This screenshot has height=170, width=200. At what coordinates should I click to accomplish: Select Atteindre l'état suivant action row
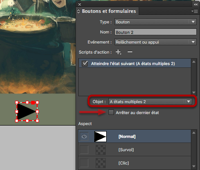click(135, 63)
